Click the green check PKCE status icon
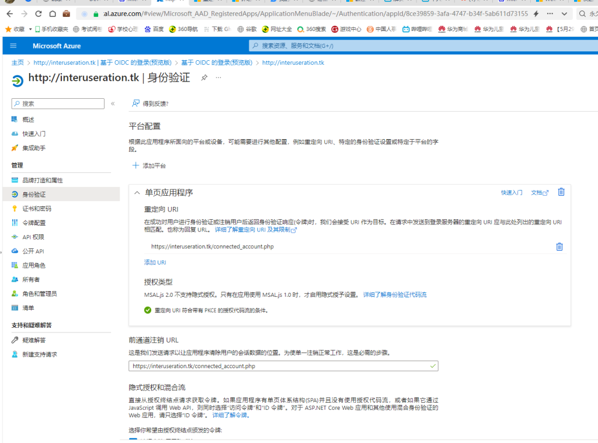598x443 pixels. pos(148,310)
